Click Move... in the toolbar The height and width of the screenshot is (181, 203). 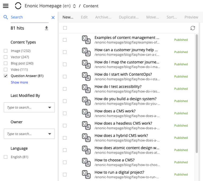pyautogui.click(x=153, y=17)
